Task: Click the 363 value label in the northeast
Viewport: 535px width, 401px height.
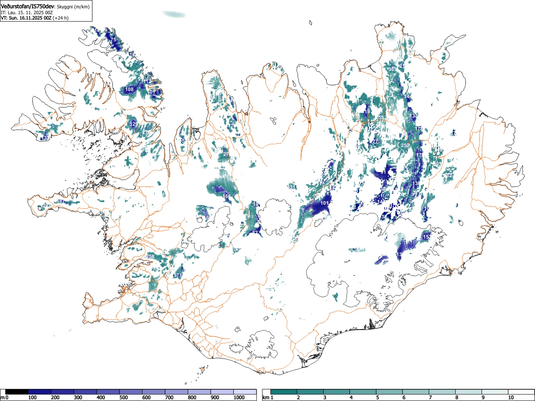Action: 392,69
